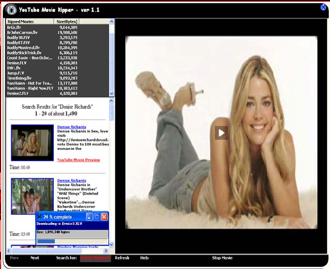Click the Search for text field
Viewport: 330px width, 269px height.
(x=95, y=258)
